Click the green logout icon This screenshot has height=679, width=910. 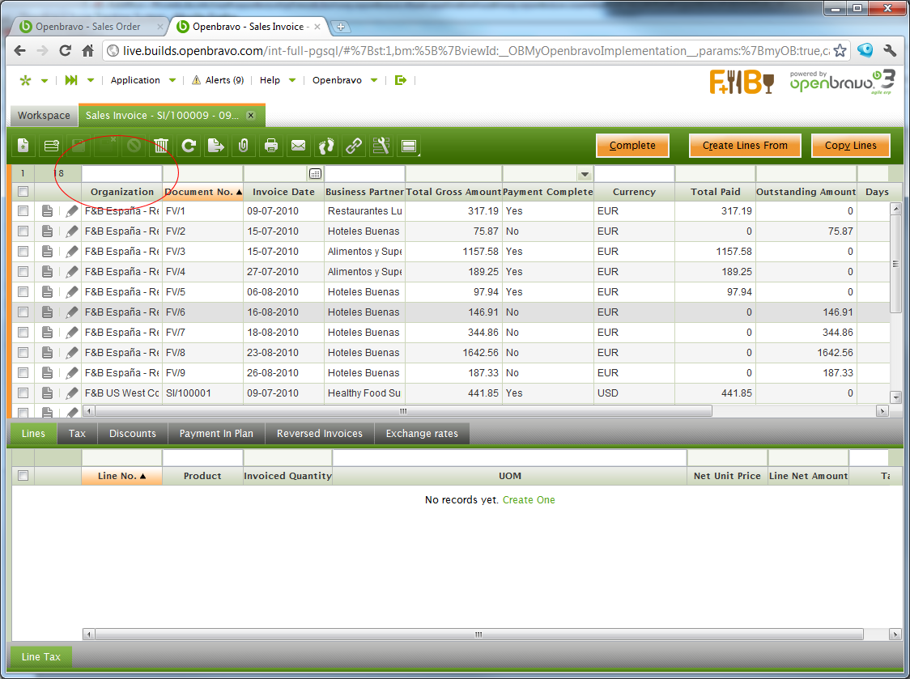(401, 80)
